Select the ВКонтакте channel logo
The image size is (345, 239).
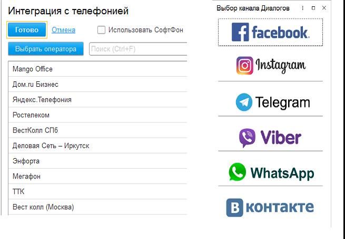[270, 206]
